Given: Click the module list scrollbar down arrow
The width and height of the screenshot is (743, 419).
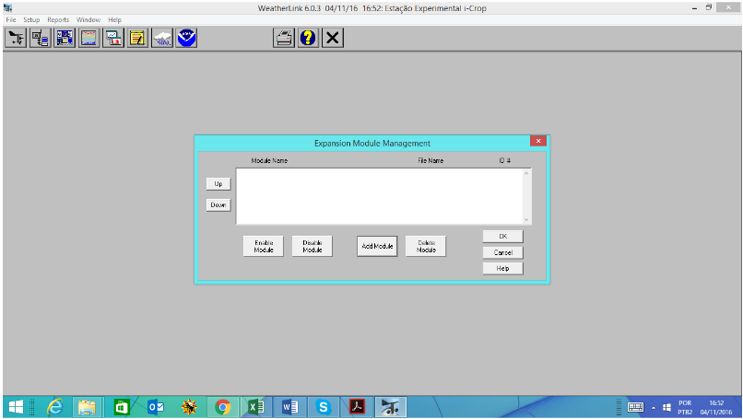Looking at the screenshot, I should (527, 219).
